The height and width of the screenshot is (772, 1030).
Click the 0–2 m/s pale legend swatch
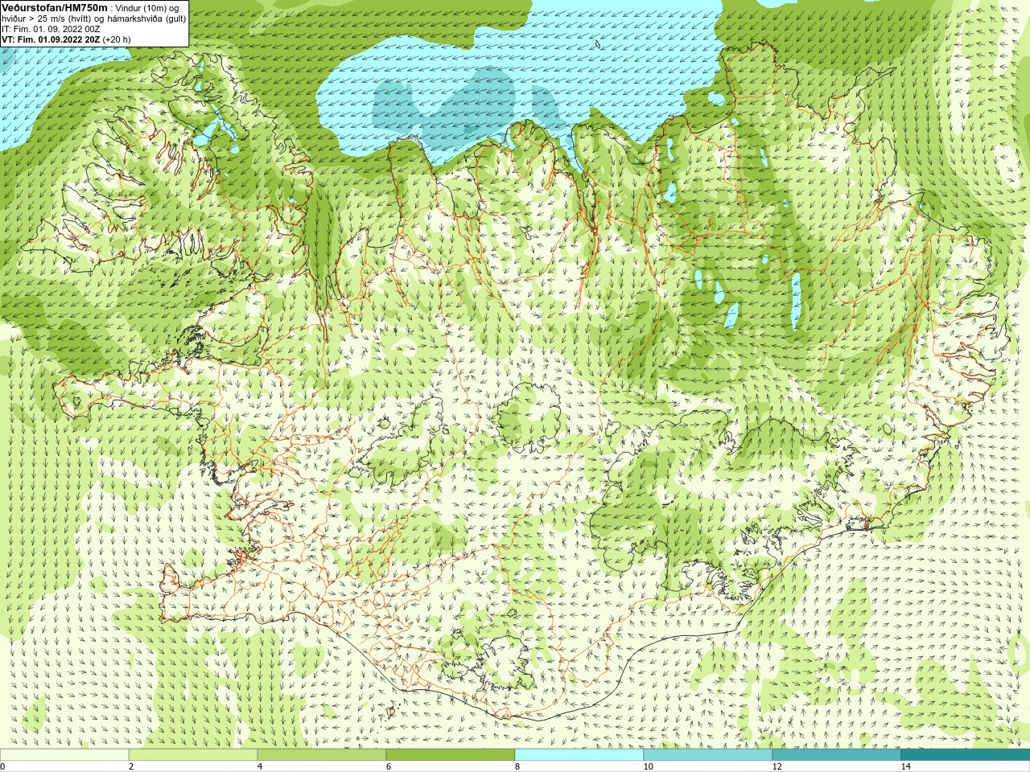tap(64, 755)
